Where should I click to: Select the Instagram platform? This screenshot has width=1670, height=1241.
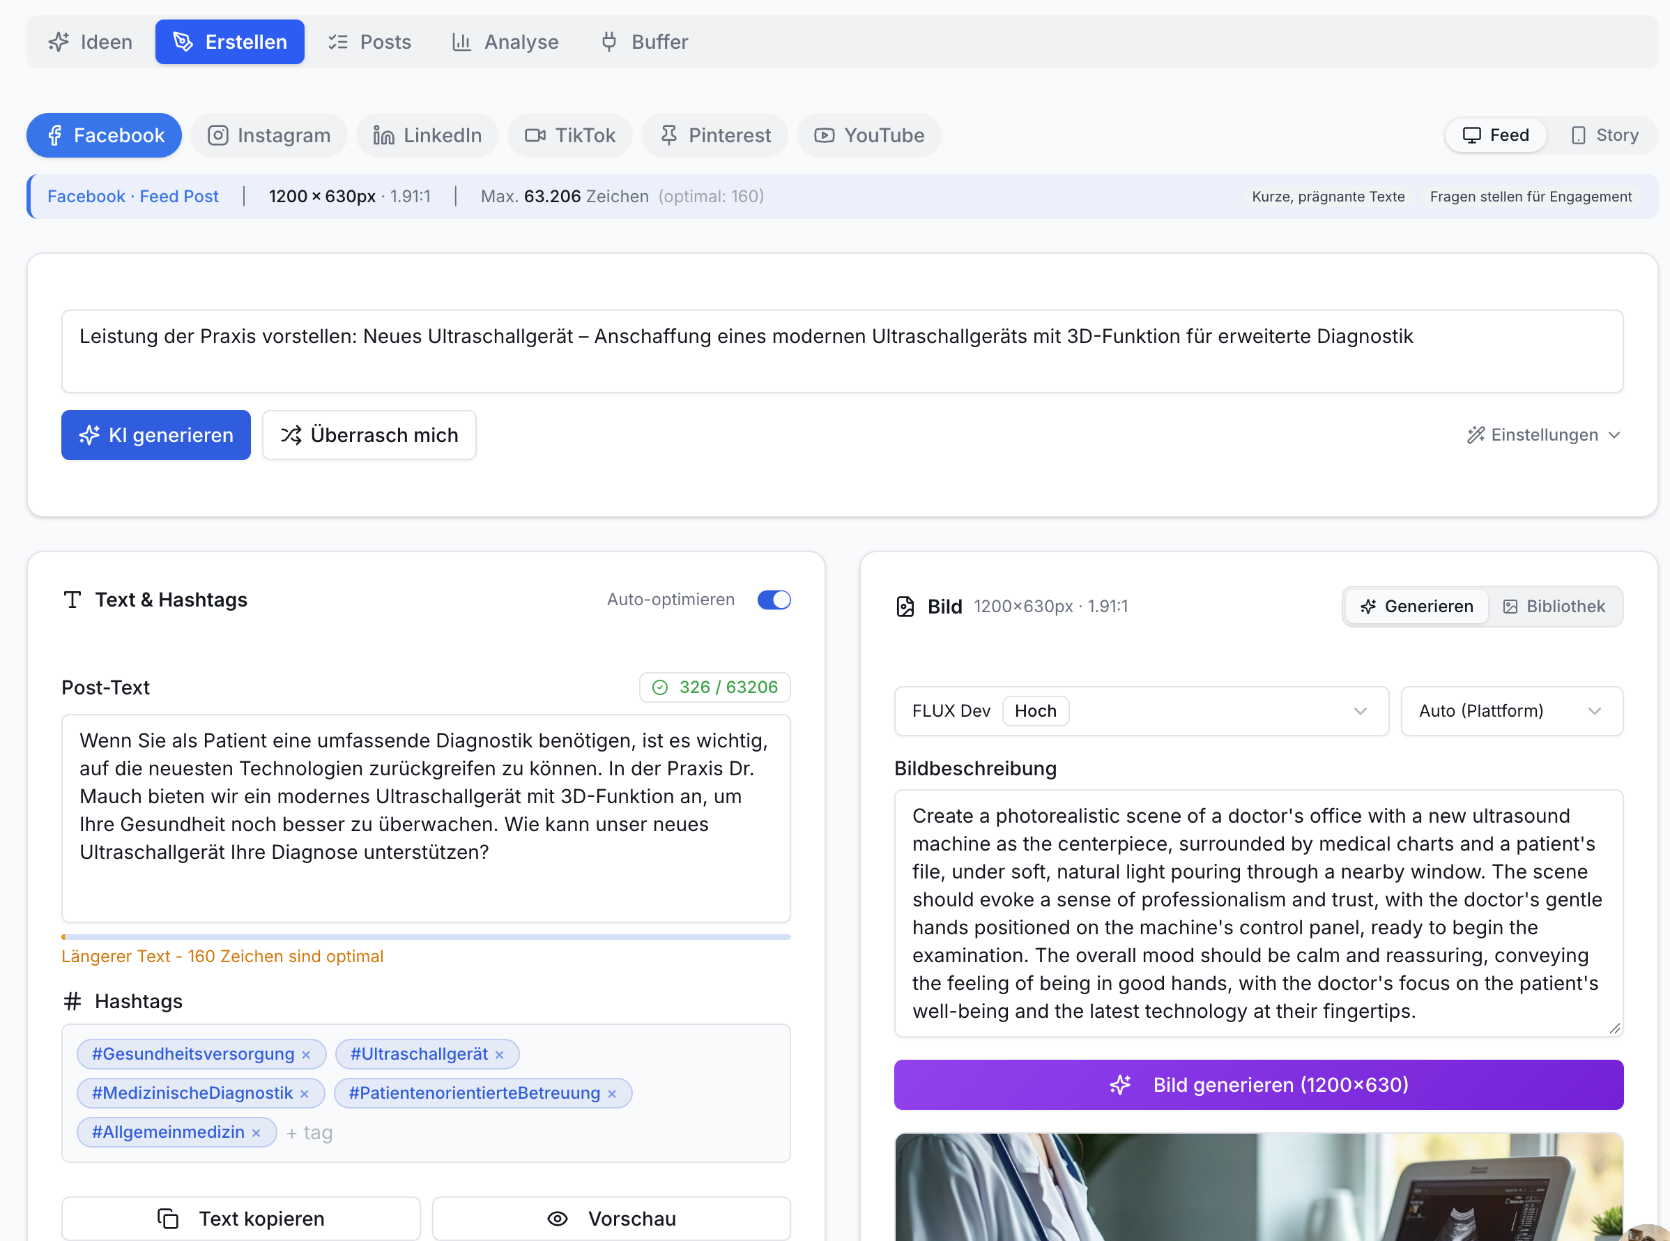(x=269, y=135)
